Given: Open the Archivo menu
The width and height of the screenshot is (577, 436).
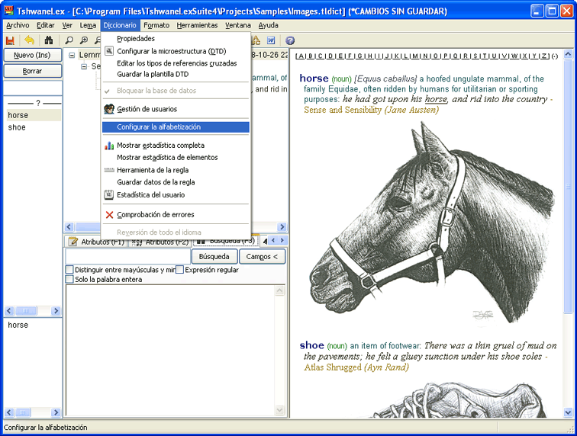Looking at the screenshot, I should (x=18, y=25).
